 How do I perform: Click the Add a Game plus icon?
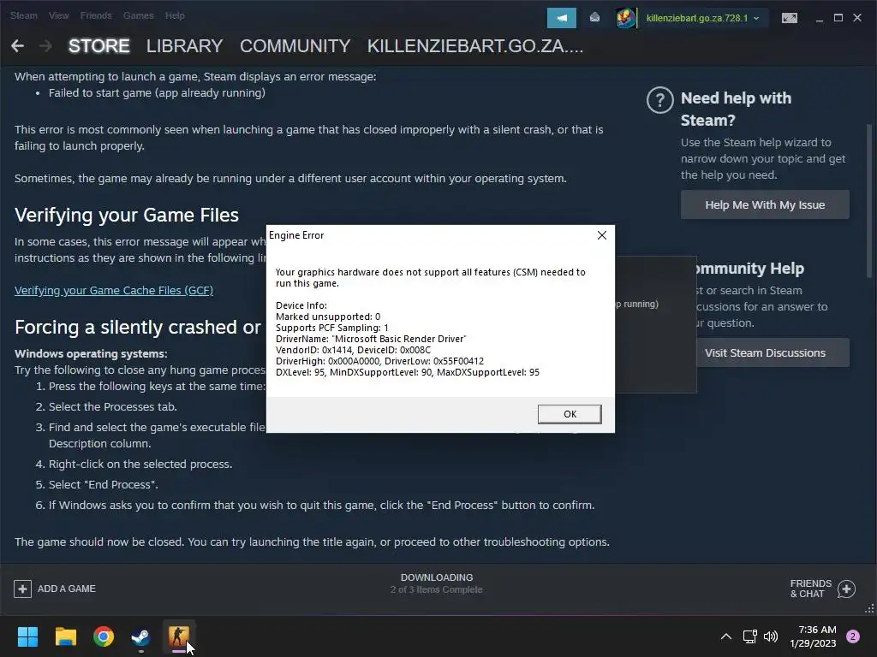(x=22, y=589)
